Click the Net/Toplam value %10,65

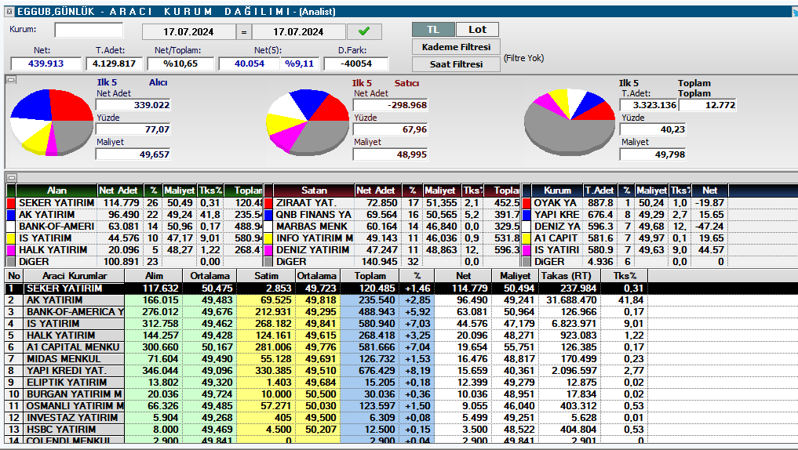click(x=180, y=64)
